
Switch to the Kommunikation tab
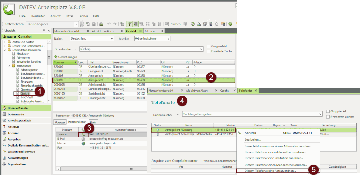click(77, 122)
